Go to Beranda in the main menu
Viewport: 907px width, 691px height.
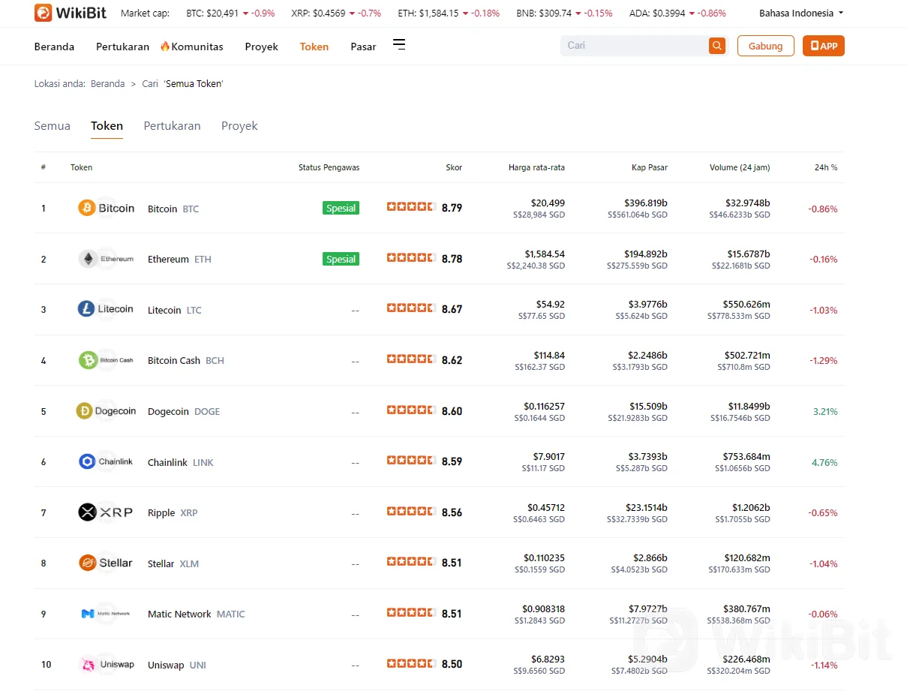[x=54, y=47]
